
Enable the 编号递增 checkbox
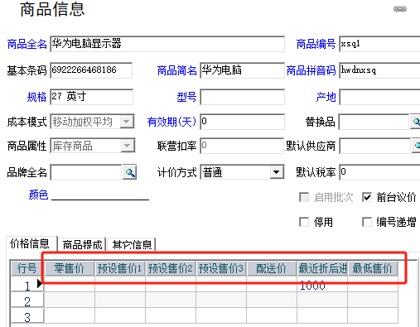(x=367, y=222)
